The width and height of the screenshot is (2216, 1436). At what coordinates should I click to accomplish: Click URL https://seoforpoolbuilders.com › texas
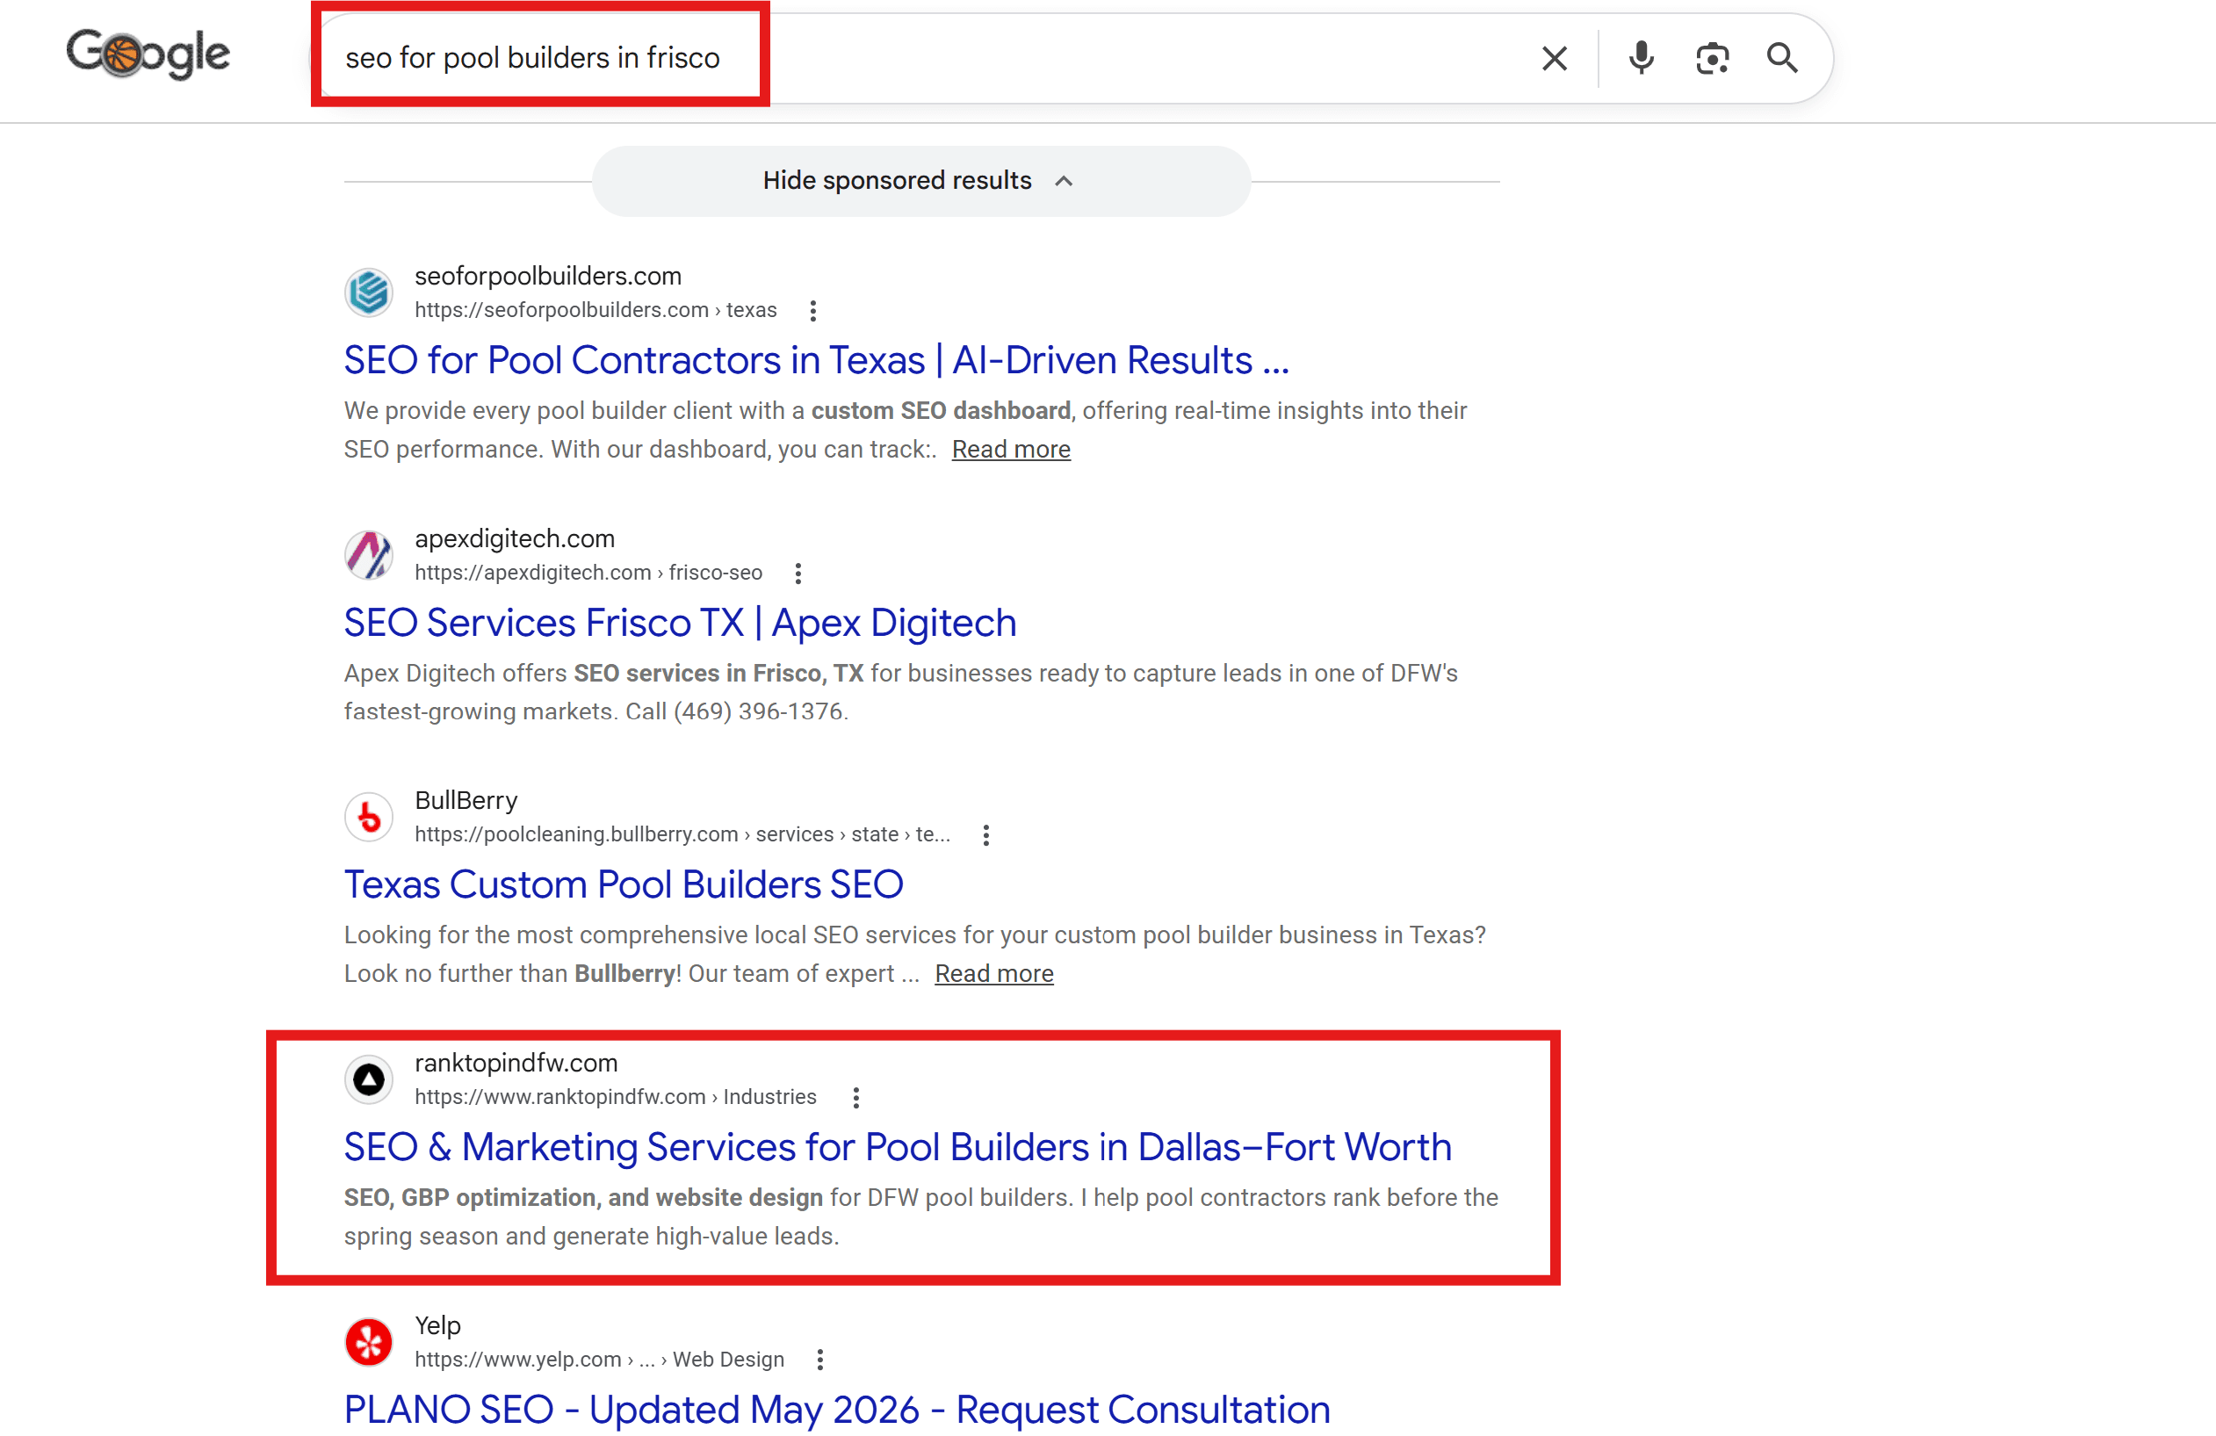[x=595, y=310]
